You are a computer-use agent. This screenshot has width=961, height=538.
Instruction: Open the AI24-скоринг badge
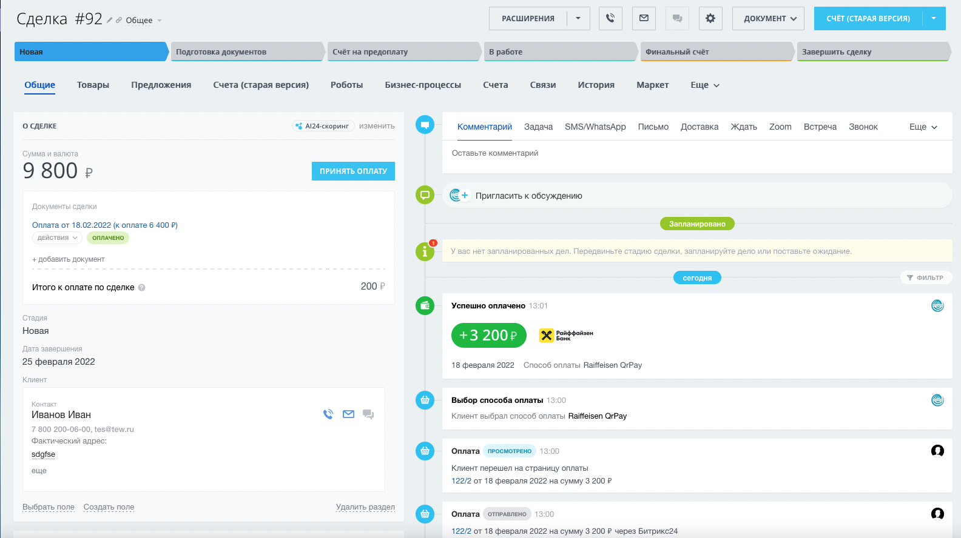[323, 126]
